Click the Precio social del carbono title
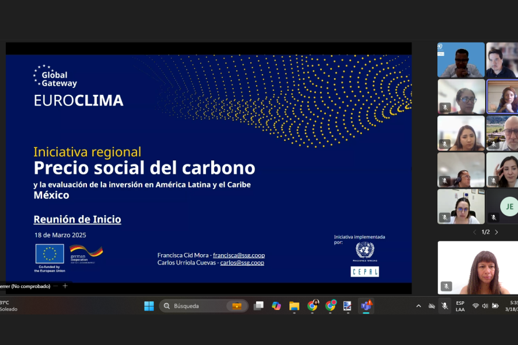Viewport: 518px width, 345px height. 144,168
